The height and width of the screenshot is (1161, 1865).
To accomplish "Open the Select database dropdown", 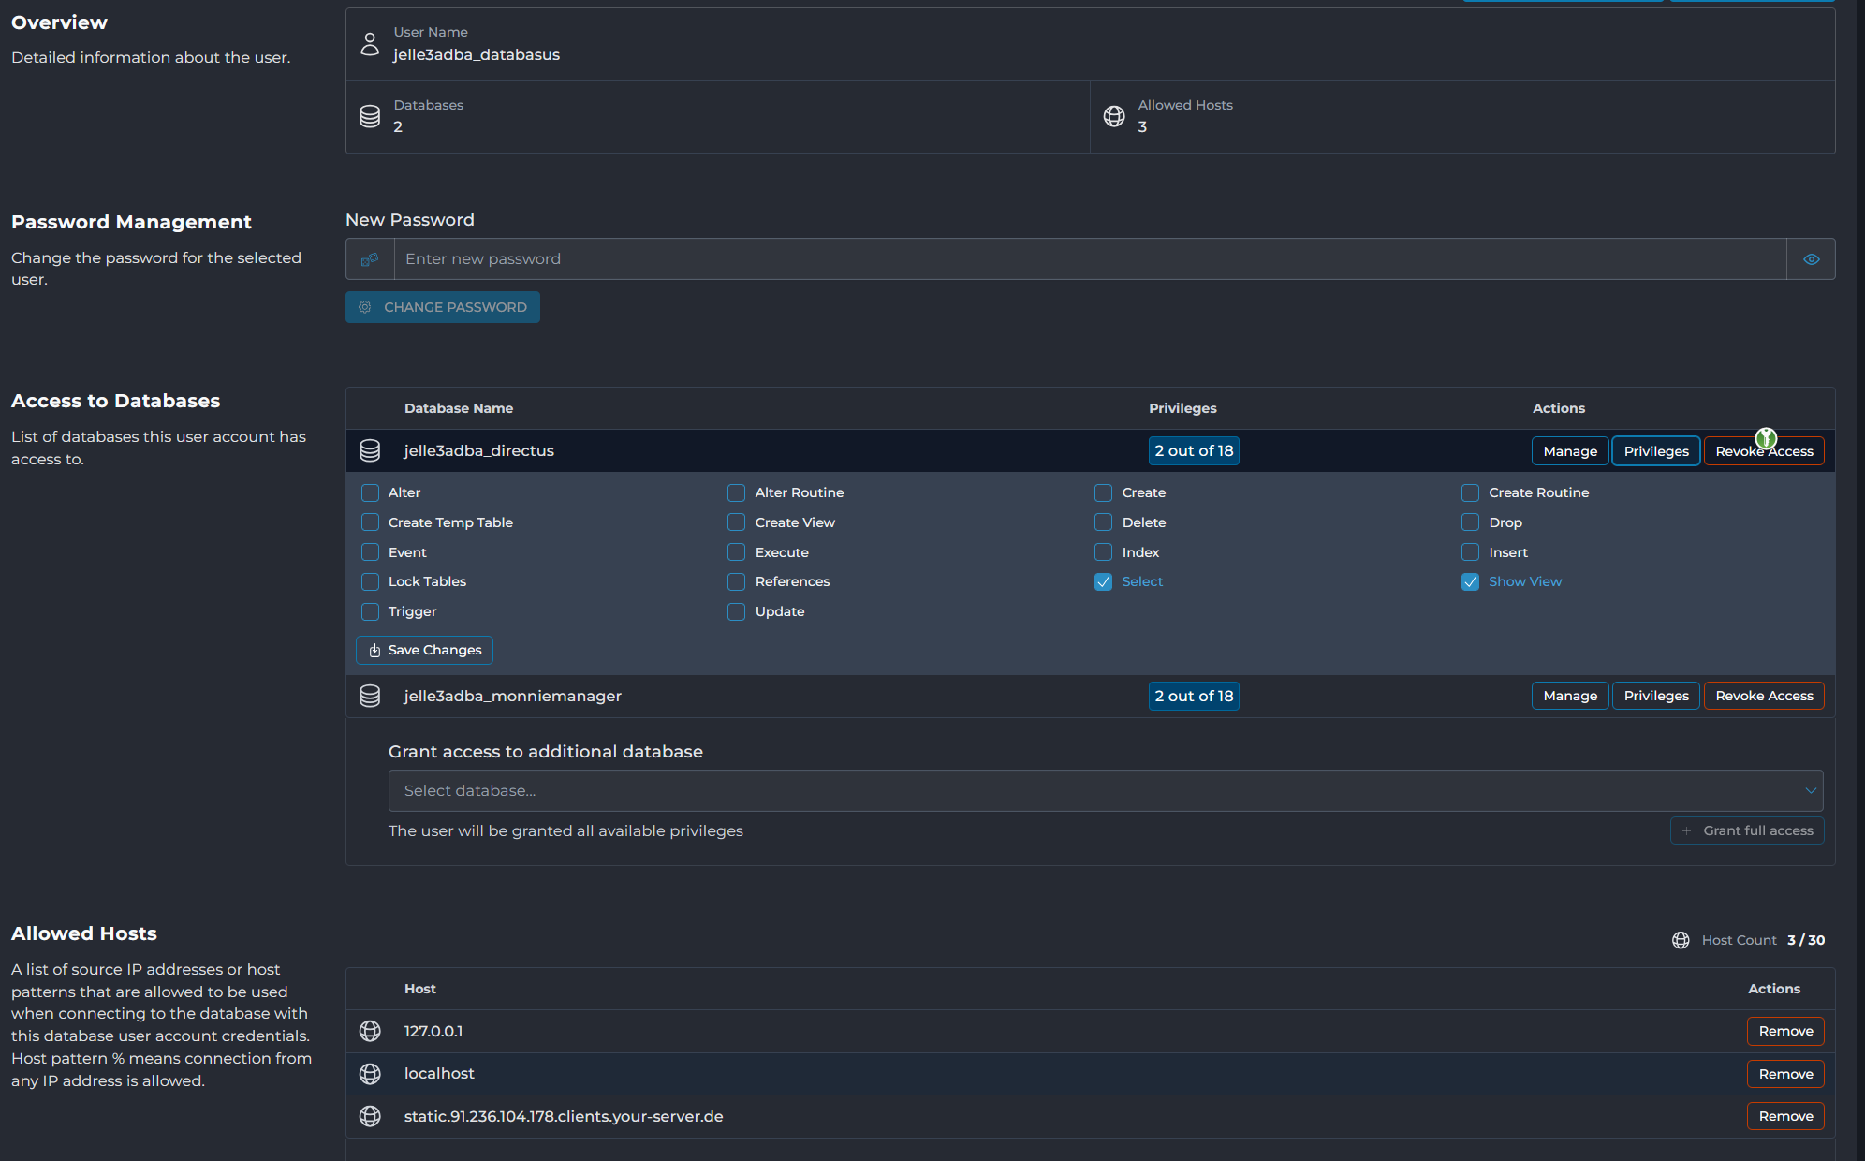I will (x=1106, y=791).
